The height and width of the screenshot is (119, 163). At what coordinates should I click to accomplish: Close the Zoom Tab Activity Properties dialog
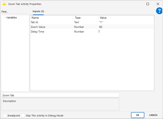click(158, 4)
